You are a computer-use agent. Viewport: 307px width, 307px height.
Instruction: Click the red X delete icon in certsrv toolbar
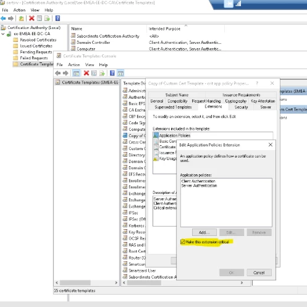point(32,19)
